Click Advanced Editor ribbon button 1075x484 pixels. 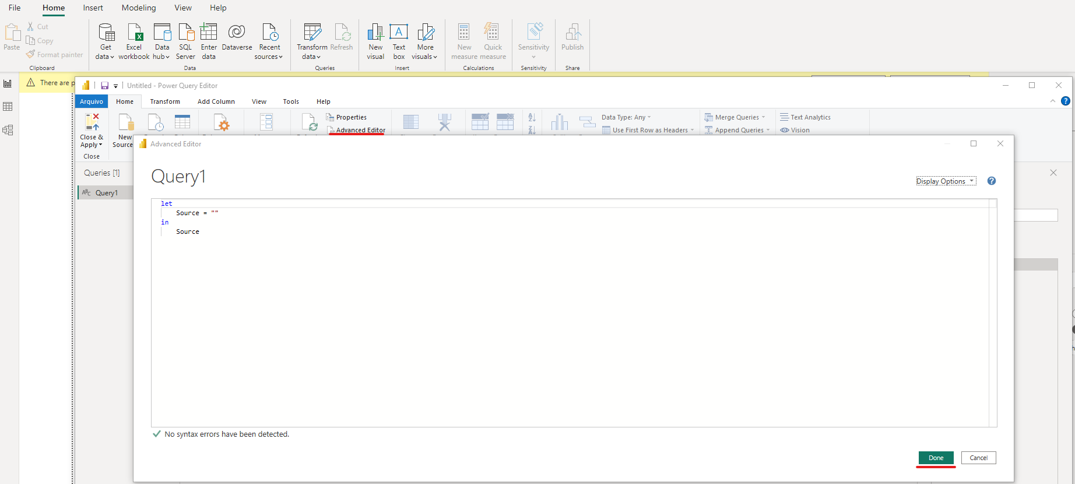click(356, 130)
